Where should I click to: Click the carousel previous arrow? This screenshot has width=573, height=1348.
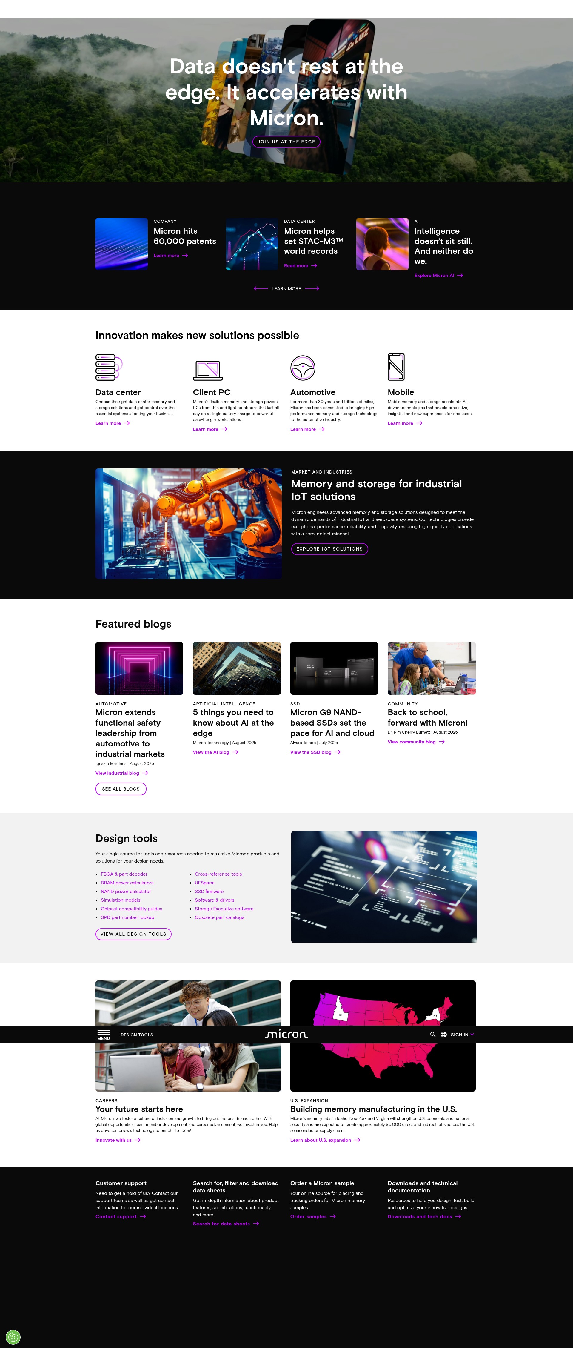(261, 288)
